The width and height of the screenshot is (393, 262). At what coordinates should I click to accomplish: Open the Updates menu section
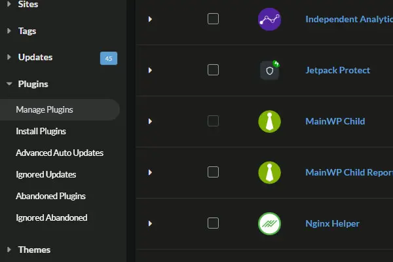35,57
